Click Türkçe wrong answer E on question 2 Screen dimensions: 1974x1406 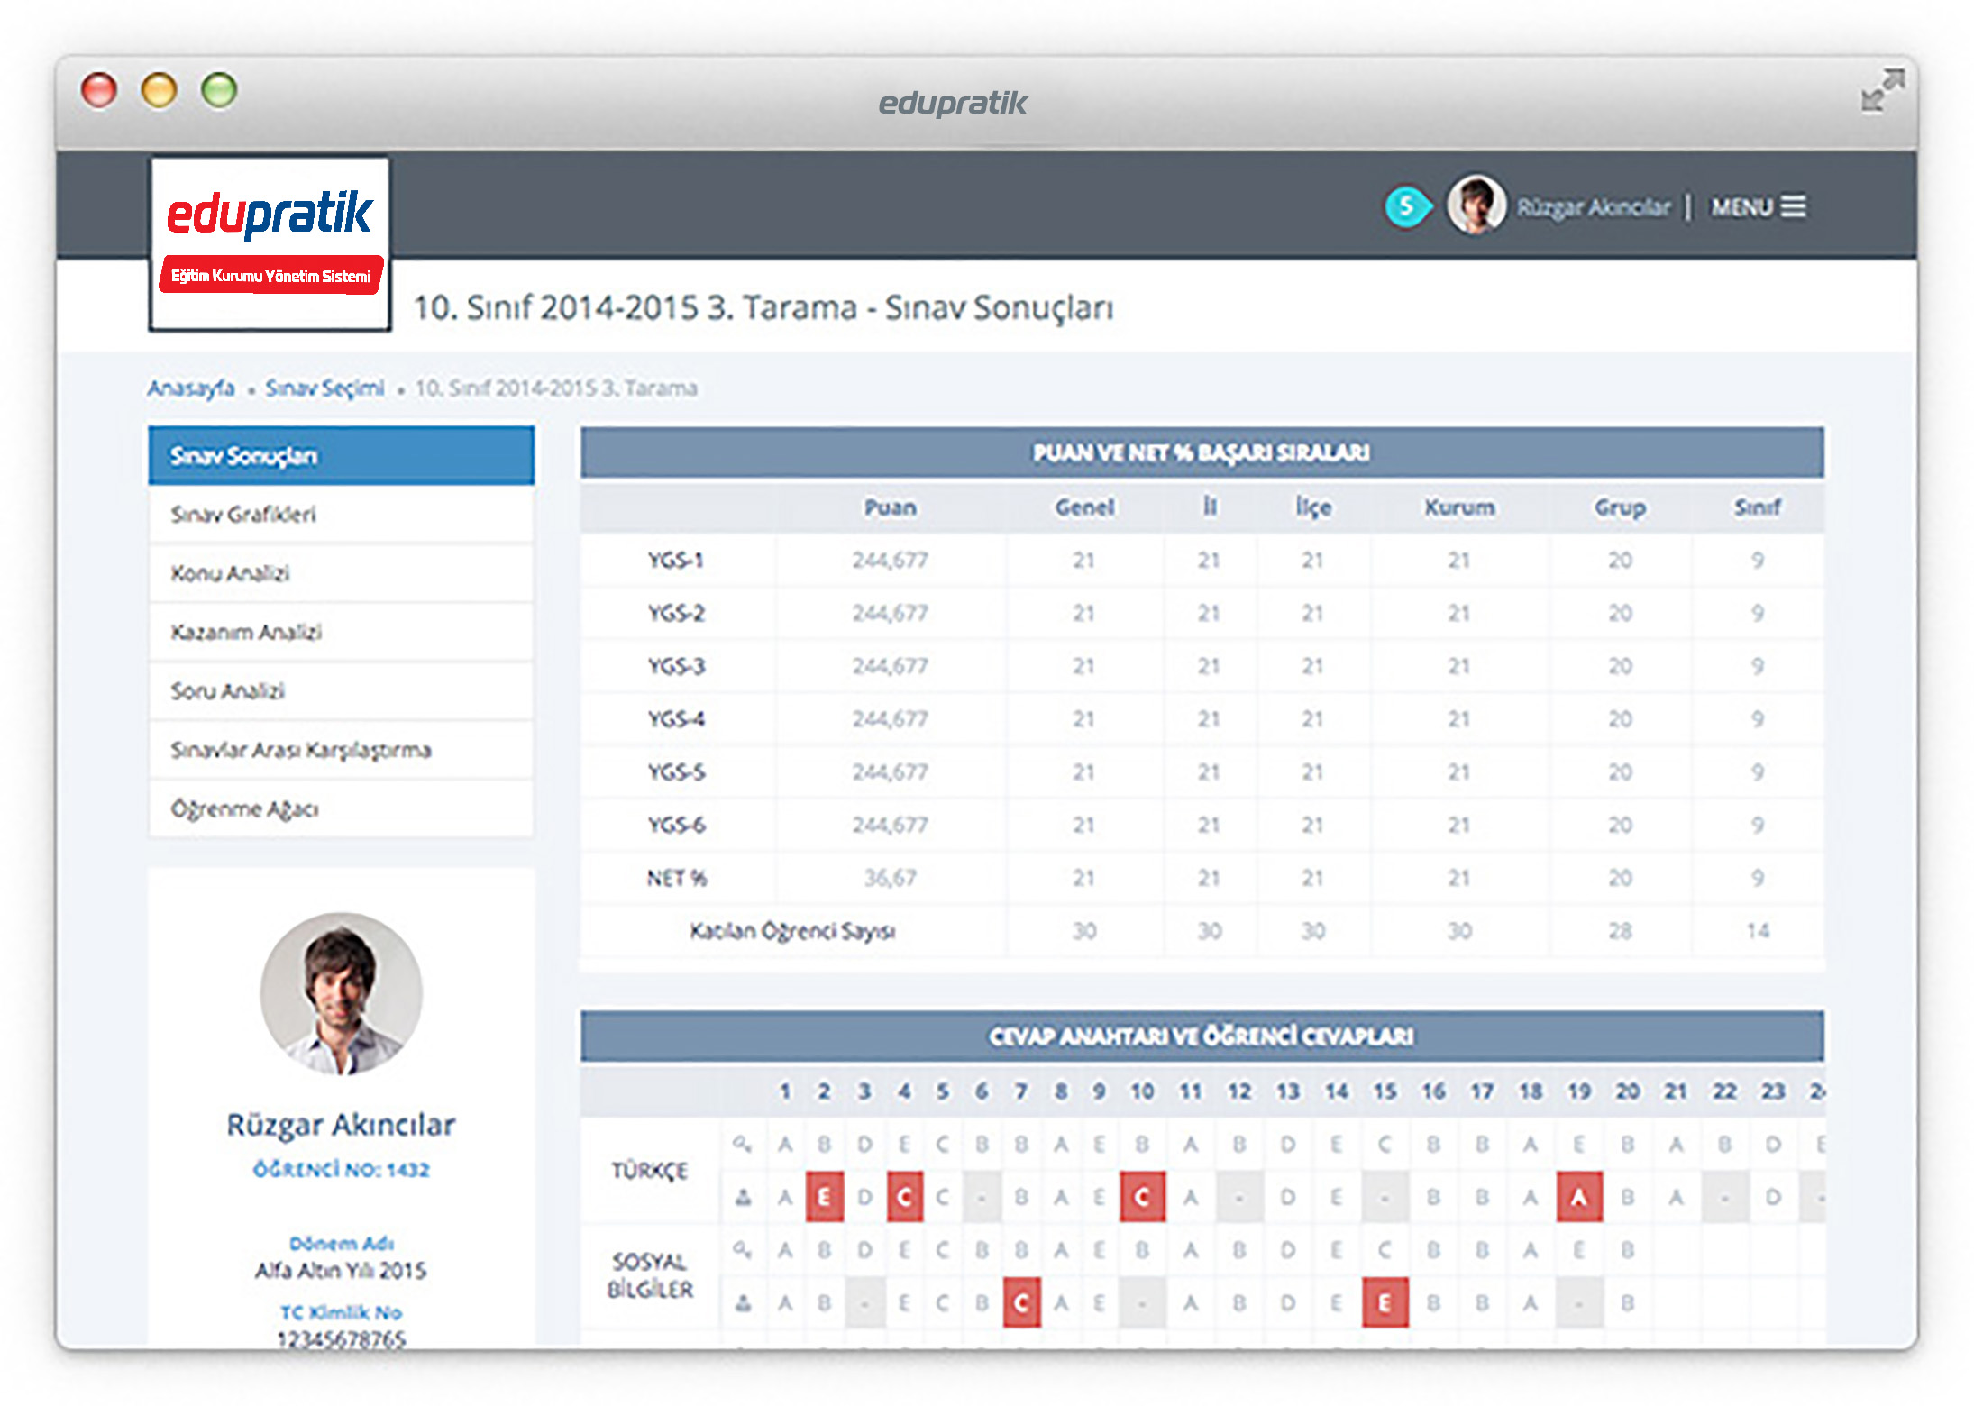tap(824, 1197)
